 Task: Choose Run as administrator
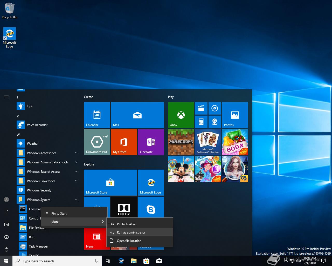point(140,232)
